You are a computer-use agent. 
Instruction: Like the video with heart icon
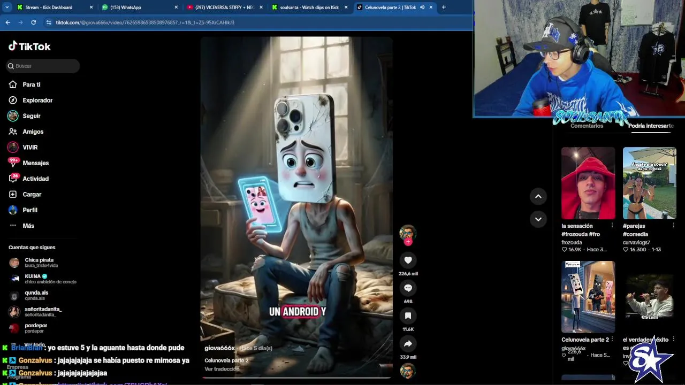408,260
